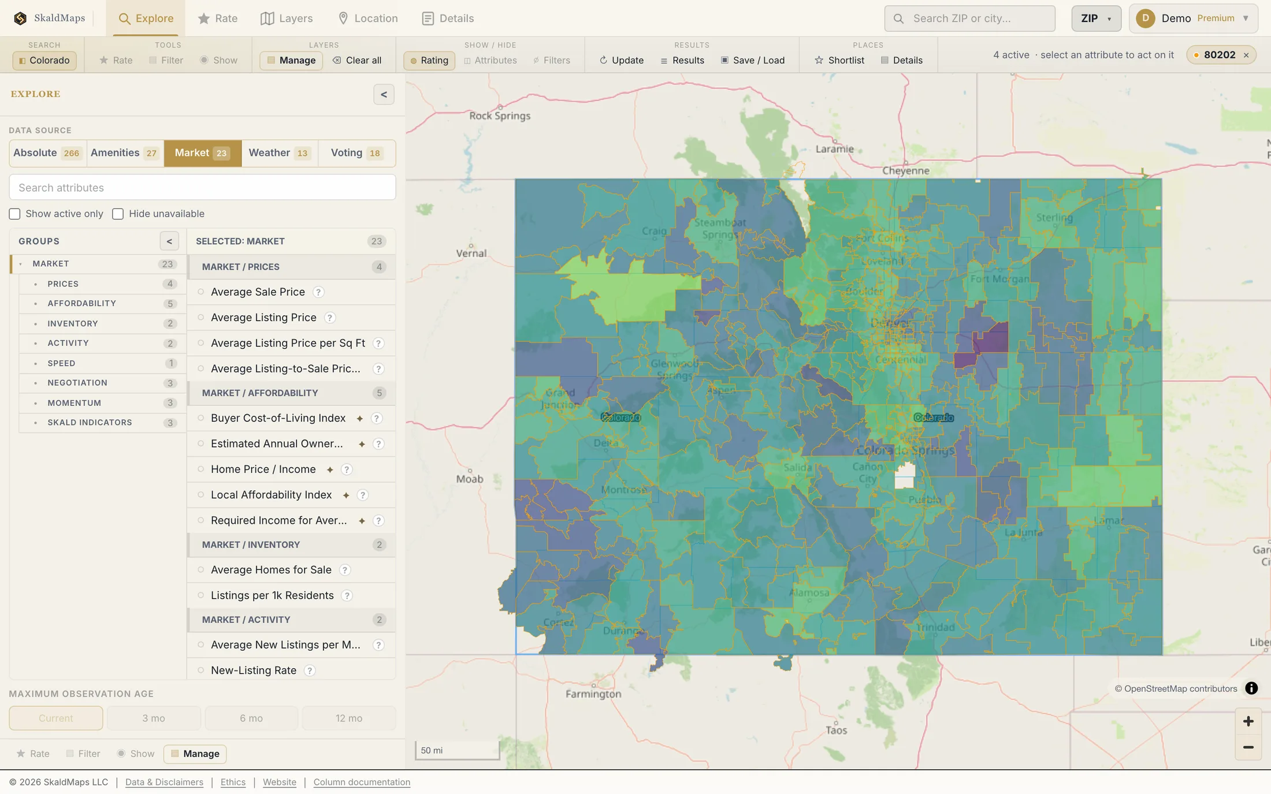Image resolution: width=1271 pixels, height=794 pixels.
Task: Switch to the Rate top tab
Action: coord(218,18)
